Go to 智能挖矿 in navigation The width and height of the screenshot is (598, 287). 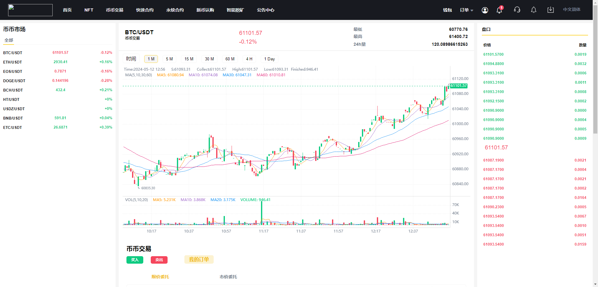(235, 10)
